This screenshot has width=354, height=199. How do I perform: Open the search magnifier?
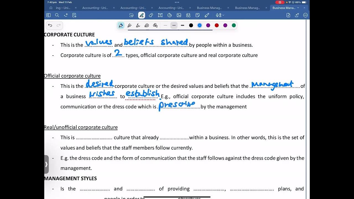(x=57, y=15)
